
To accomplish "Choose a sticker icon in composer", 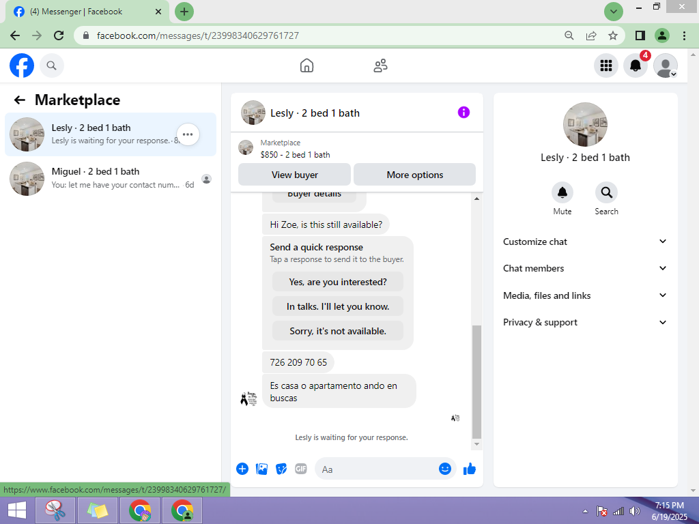I will [x=281, y=469].
